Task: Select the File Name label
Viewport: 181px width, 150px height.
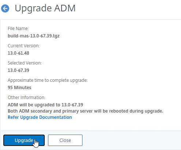Action: coord(18,29)
